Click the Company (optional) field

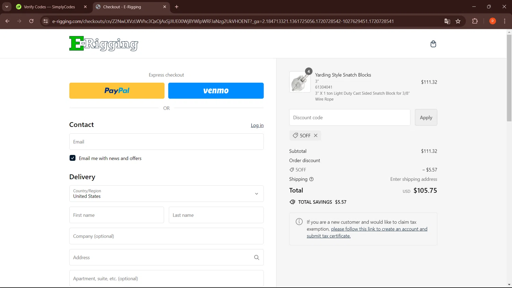167,236
